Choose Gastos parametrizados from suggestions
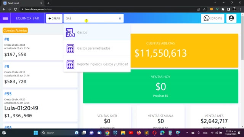This screenshot has width=244, height=137. point(97,48)
